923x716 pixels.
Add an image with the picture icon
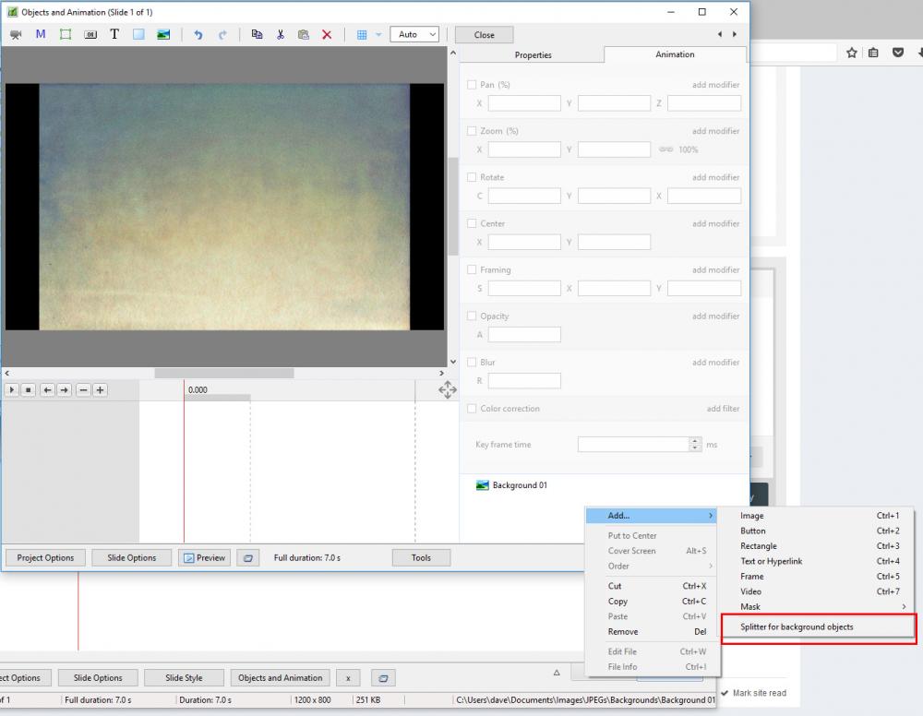point(163,34)
